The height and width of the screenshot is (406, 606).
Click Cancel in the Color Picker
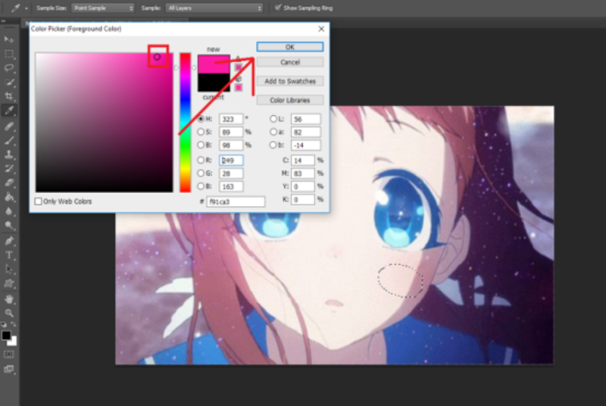click(x=290, y=62)
